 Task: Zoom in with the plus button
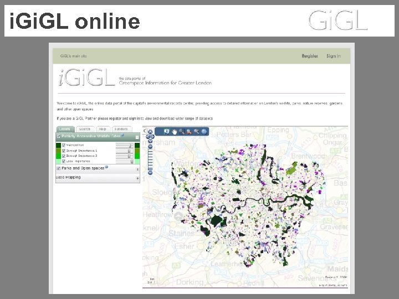pos(150,146)
